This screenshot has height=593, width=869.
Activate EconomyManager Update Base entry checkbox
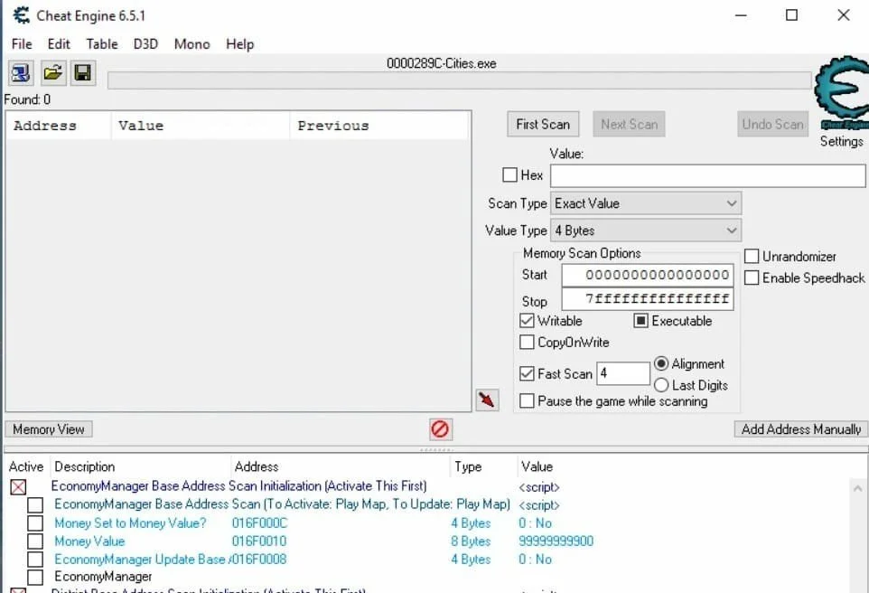coord(35,560)
